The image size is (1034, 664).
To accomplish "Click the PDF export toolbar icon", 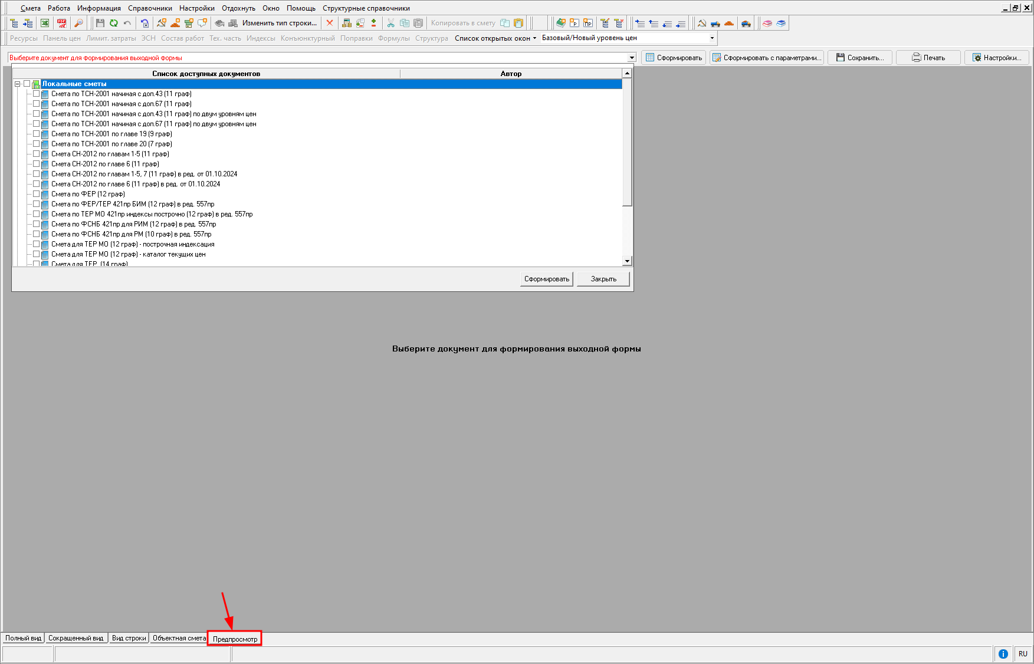I will click(61, 23).
